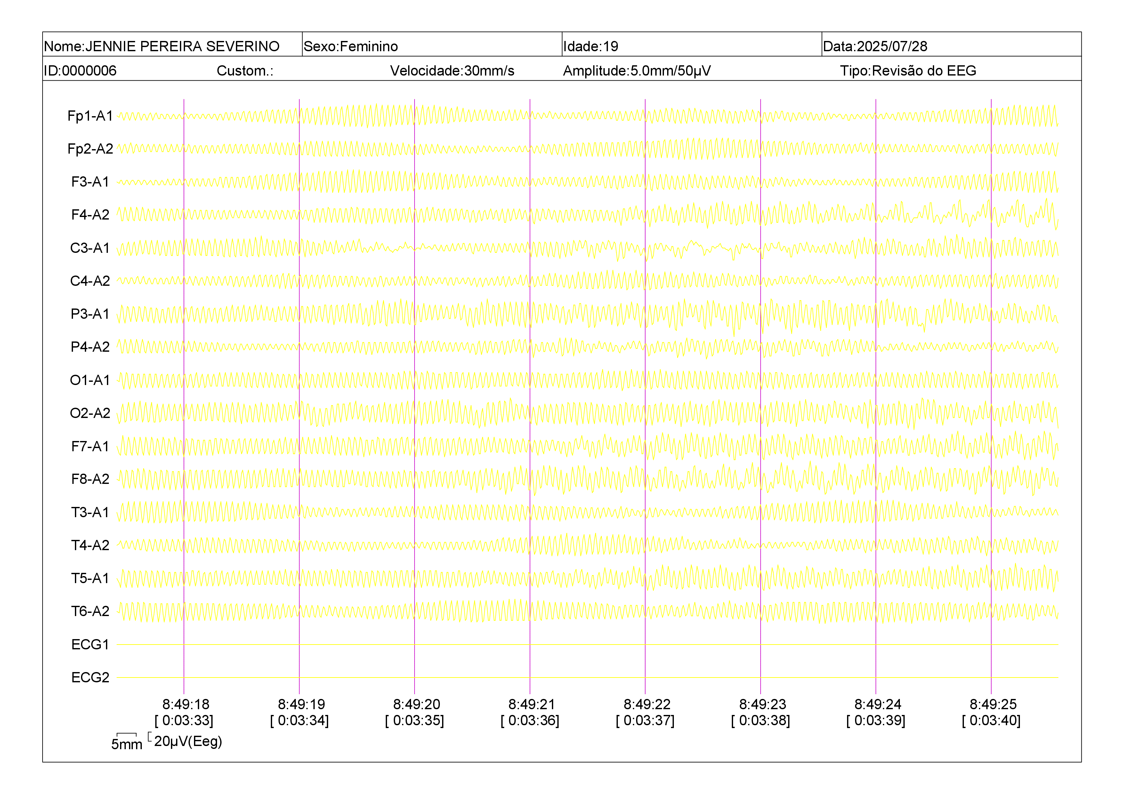
Task: Click the elapsed time [ 0:03:35]
Action: (x=415, y=721)
